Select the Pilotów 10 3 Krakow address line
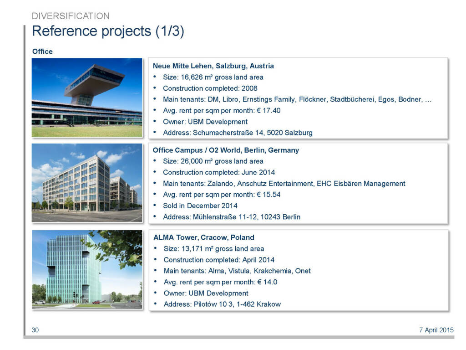 [x=222, y=304]
